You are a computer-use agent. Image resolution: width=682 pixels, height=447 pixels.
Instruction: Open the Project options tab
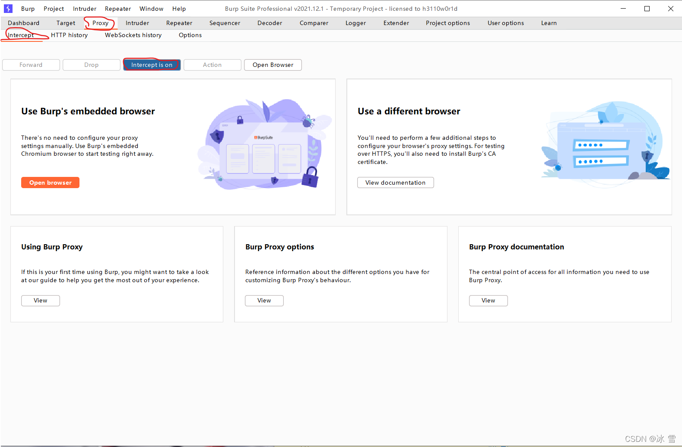(448, 23)
